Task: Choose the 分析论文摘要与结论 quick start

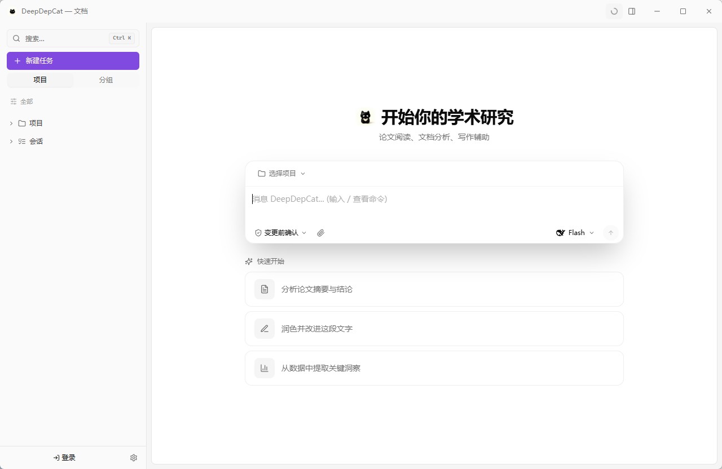Action: 434,289
